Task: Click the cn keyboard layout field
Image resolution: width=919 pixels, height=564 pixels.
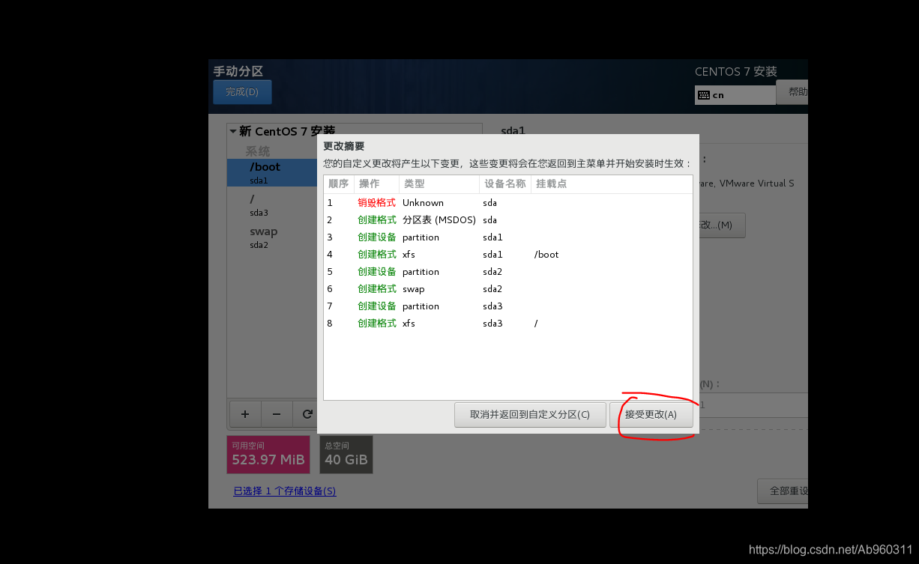Action: tap(735, 95)
